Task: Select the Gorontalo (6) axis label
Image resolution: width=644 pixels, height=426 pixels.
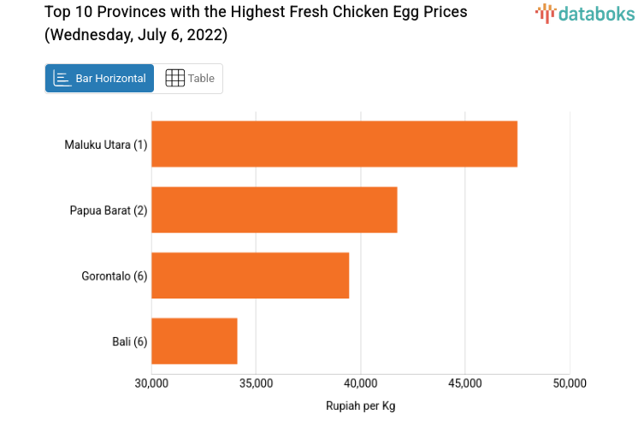Action: 115,276
